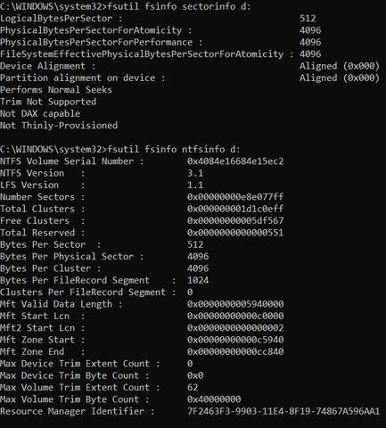This screenshot has height=428, width=386.
Task: Click the NTFS Volume Serial Number value
Action: [x=235, y=161]
